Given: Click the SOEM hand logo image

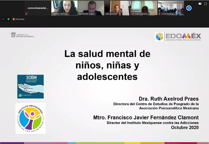Looking at the screenshot, I should [x=31, y=87].
